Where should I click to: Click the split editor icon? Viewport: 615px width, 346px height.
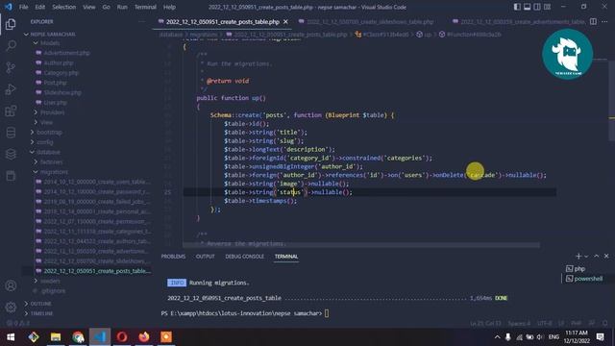(x=593, y=21)
